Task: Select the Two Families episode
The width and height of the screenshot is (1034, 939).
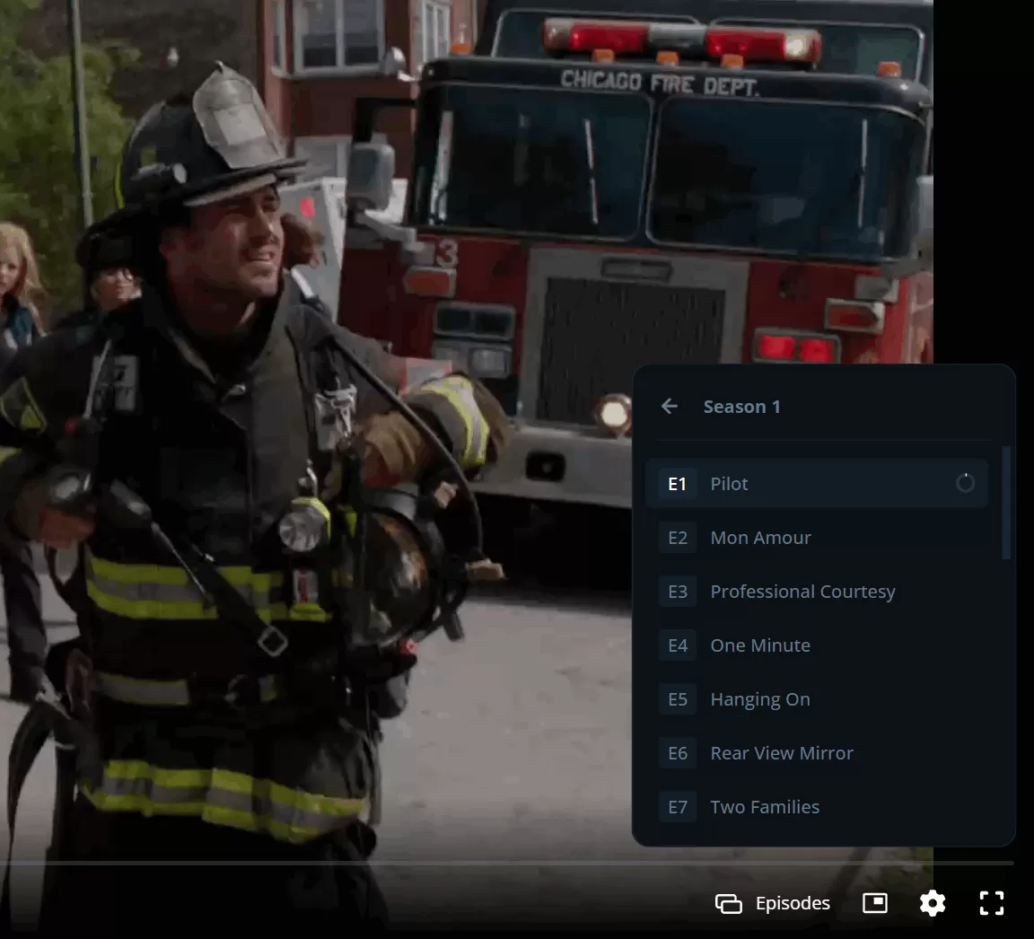Action: 765,807
